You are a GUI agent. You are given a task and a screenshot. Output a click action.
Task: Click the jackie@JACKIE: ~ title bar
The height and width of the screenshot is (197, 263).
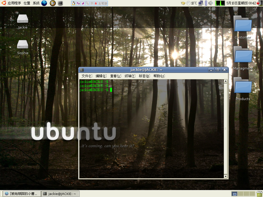tap(146, 70)
